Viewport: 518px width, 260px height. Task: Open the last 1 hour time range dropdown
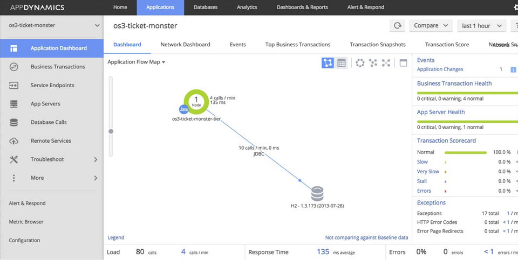coord(482,26)
